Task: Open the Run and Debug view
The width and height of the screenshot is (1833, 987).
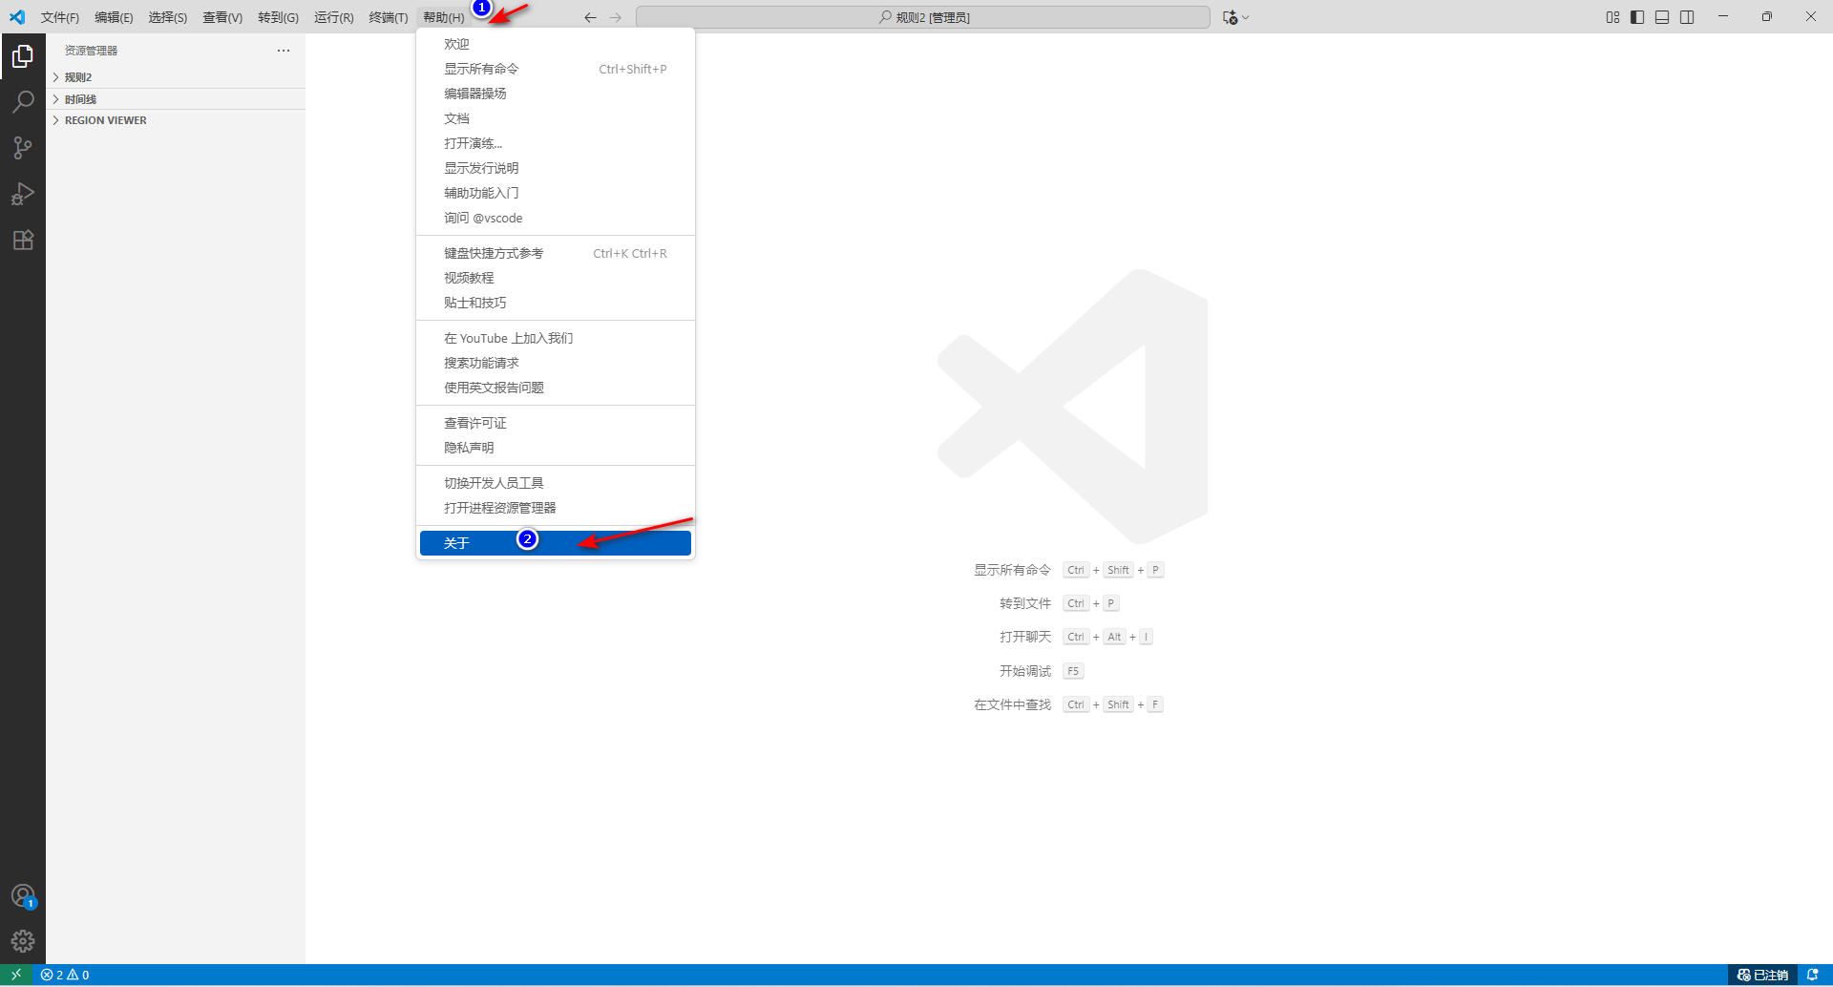Action: [23, 194]
